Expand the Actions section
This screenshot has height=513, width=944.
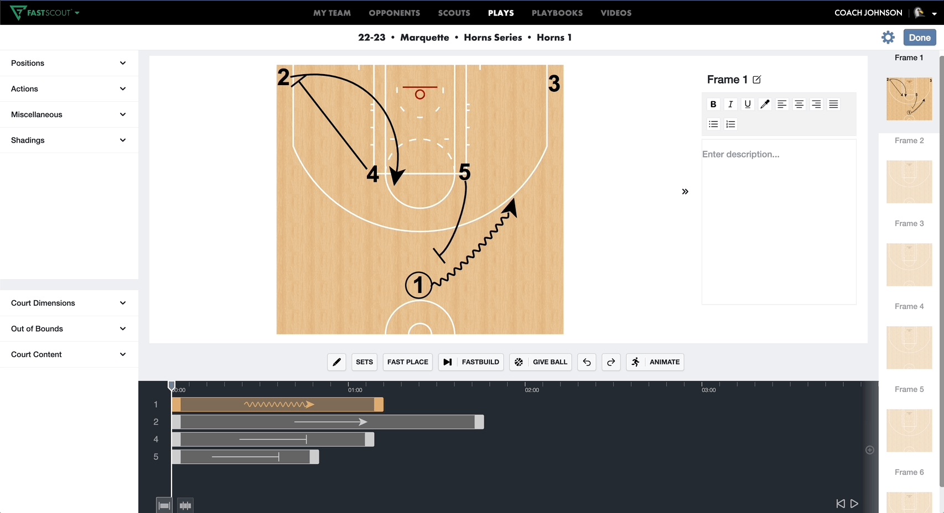click(69, 88)
